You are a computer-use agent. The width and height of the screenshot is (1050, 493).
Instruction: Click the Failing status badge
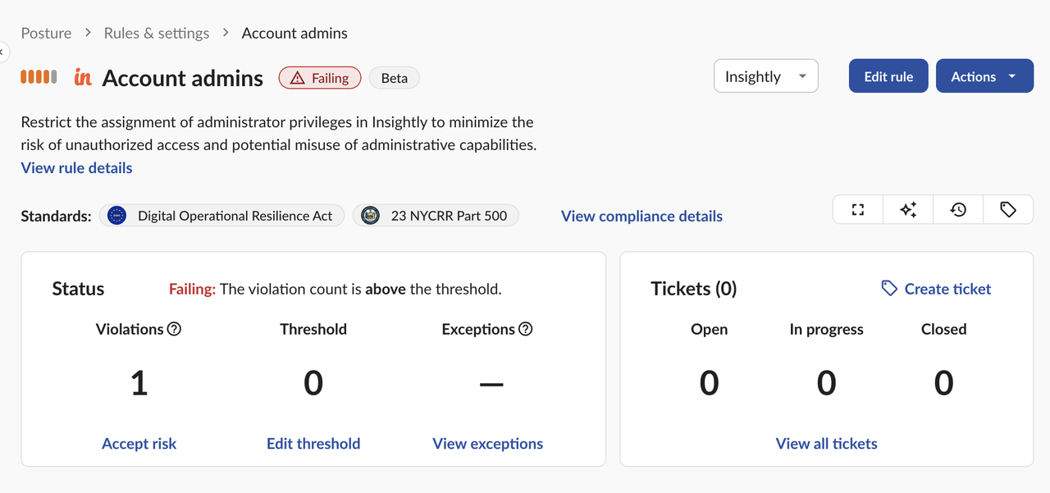[320, 78]
